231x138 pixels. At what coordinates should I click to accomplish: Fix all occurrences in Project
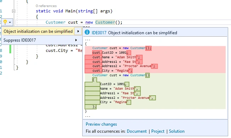point(158,131)
